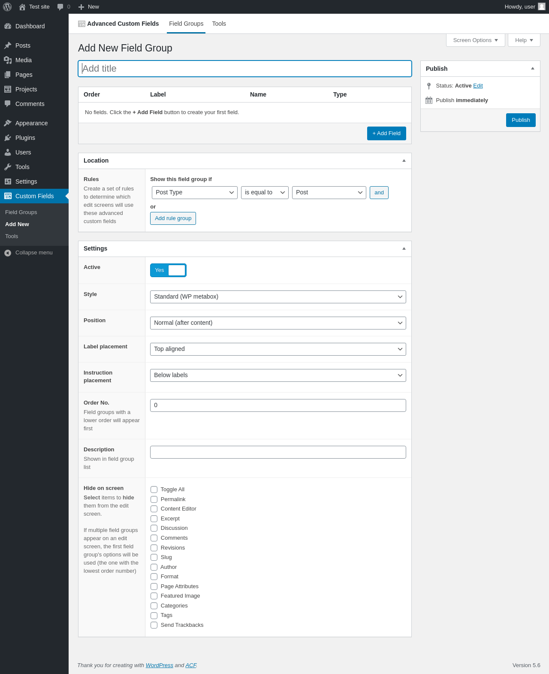This screenshot has height=674, width=549.
Task: Click the Appearance brush icon
Action: point(8,123)
